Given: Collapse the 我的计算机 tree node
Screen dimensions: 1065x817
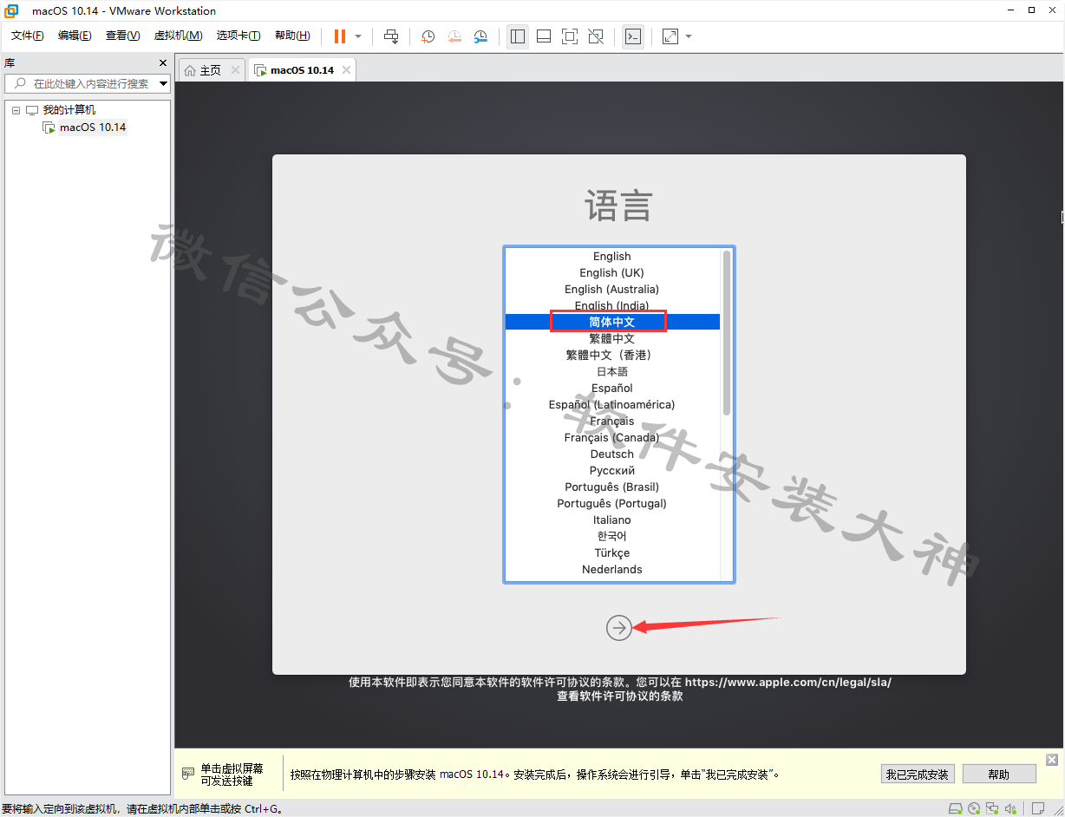Looking at the screenshot, I should (16, 110).
